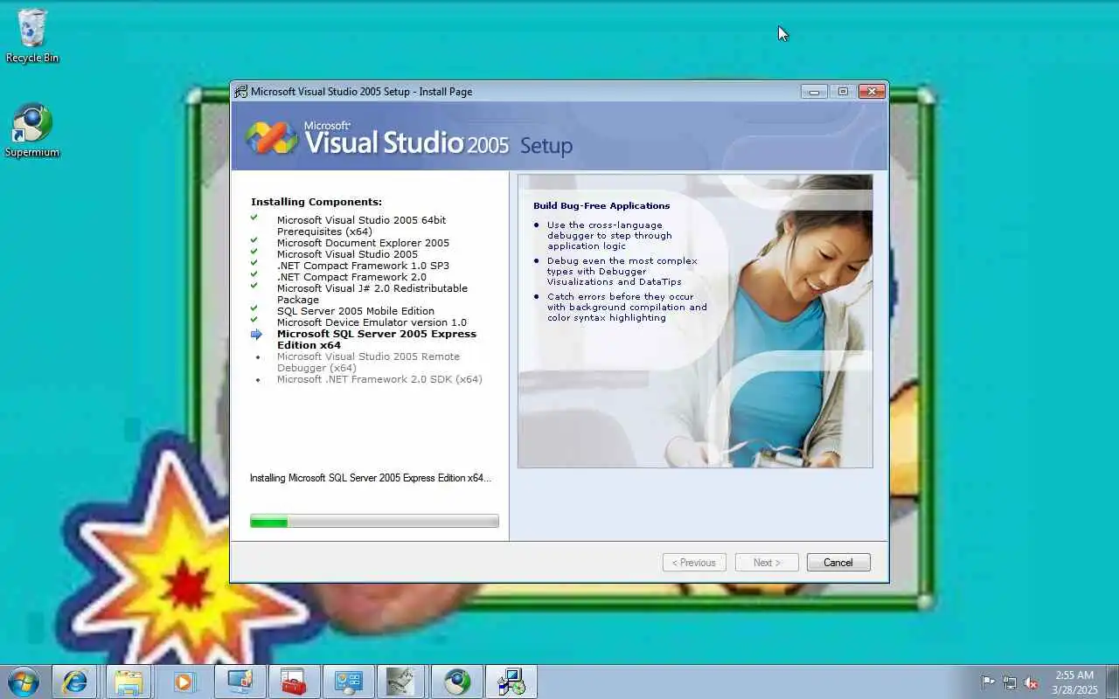Click status text 'Installing Microsoft SQL Server 2005 Express'

click(371, 478)
